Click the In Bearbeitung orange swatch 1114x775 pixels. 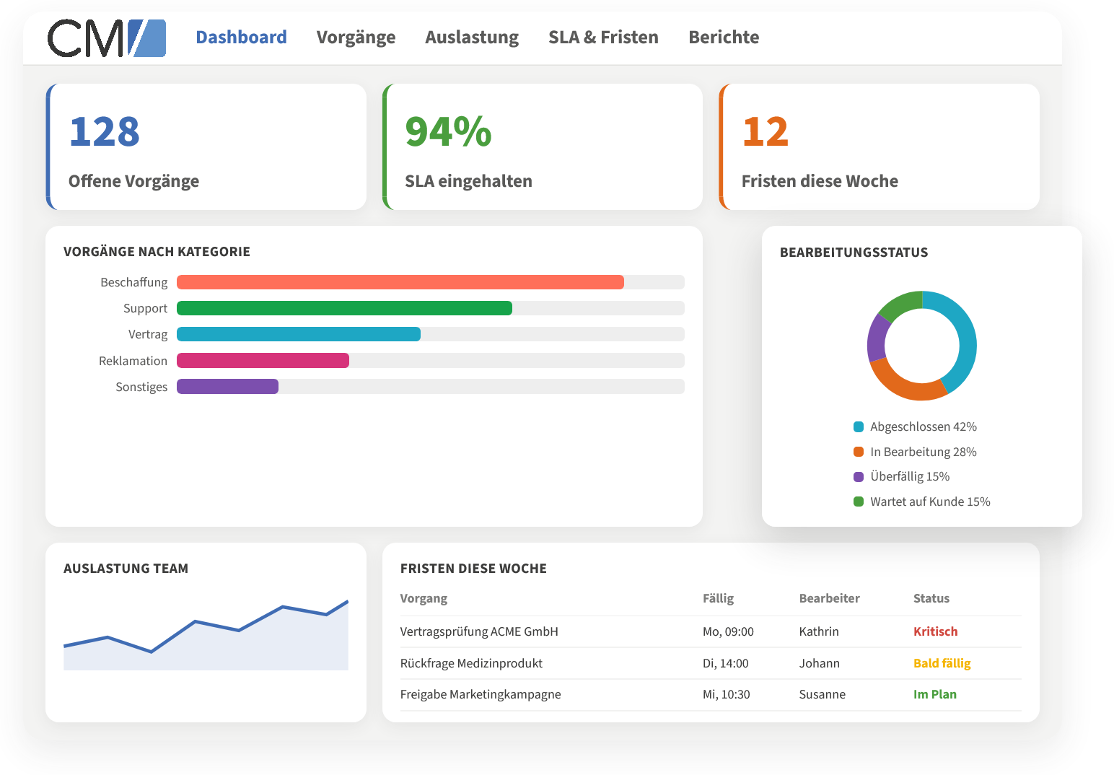tap(859, 452)
